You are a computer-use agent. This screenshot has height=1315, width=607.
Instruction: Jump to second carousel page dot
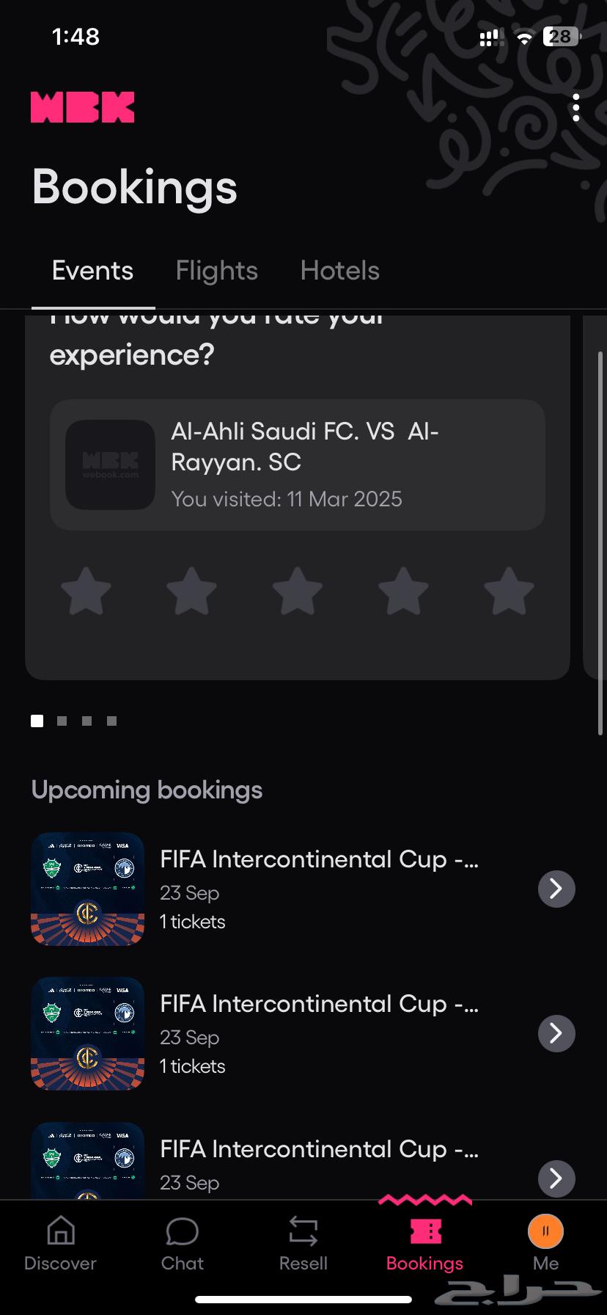pyautogui.click(x=62, y=721)
